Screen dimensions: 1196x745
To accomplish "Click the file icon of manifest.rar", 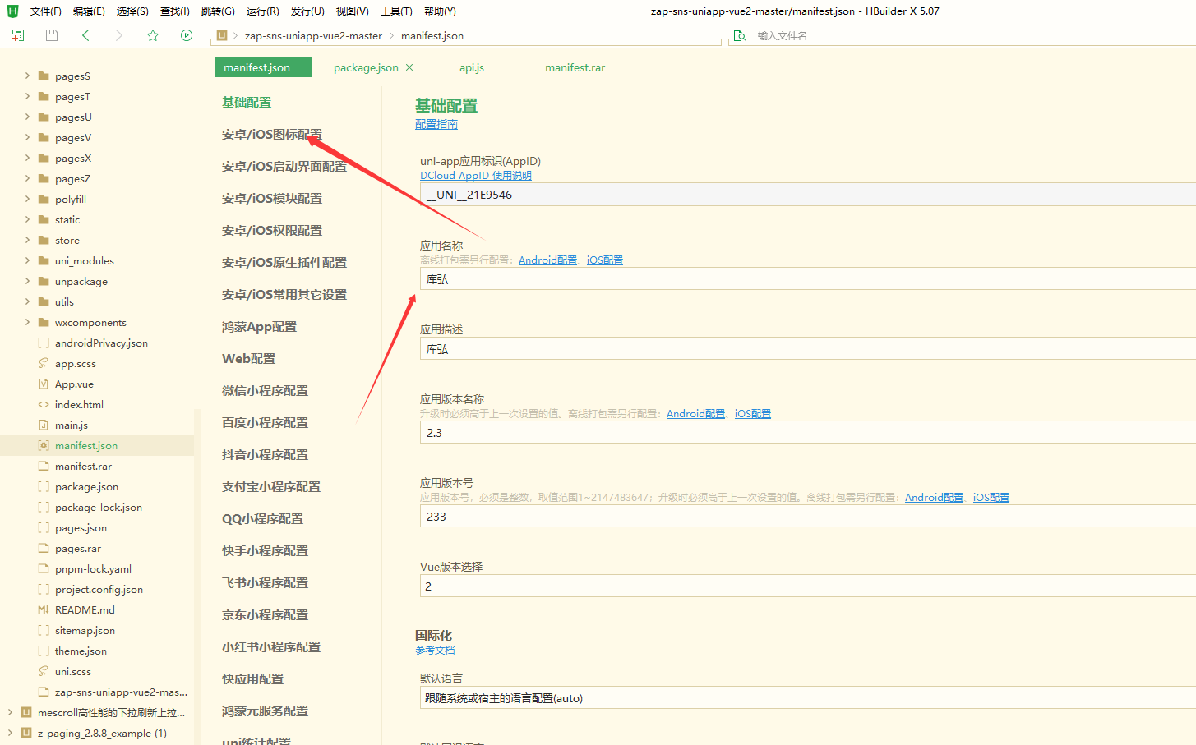I will 44,466.
